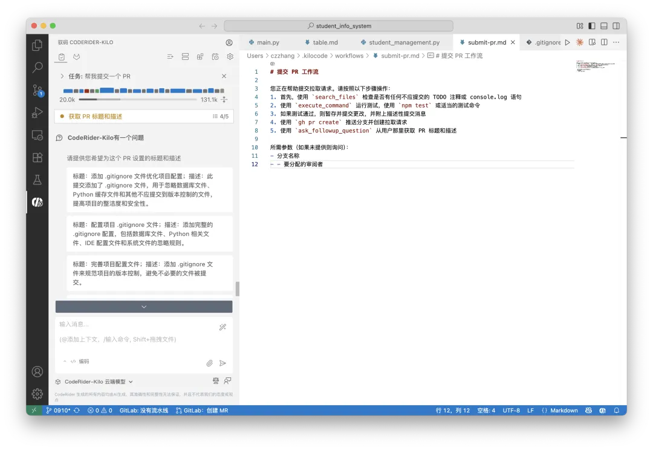This screenshot has width=653, height=450.
Task: Open the Testing flask icon in sidebar
Action: click(37, 180)
